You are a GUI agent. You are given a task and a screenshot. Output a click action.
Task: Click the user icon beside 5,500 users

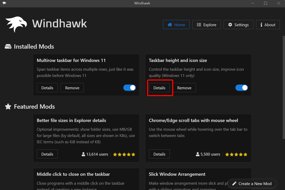coord(198,154)
